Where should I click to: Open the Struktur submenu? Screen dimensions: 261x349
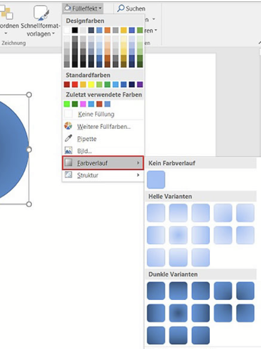[103, 175]
